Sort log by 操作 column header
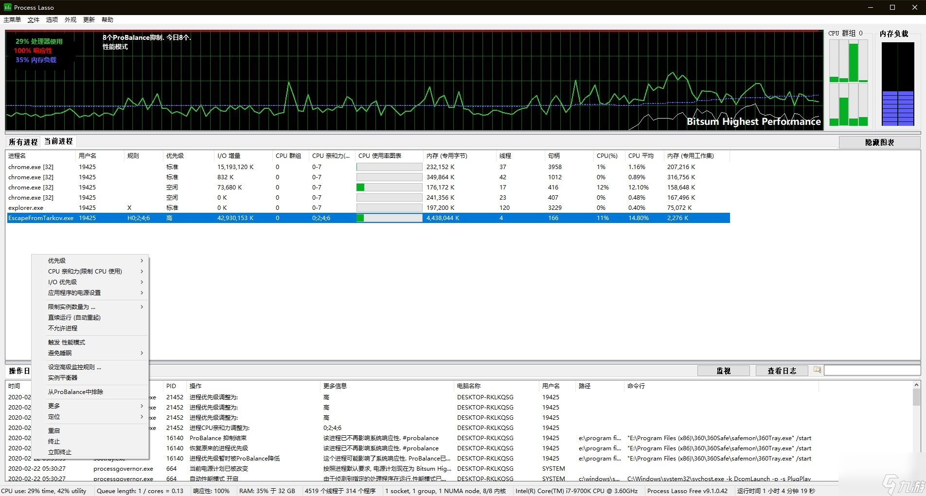 point(253,386)
